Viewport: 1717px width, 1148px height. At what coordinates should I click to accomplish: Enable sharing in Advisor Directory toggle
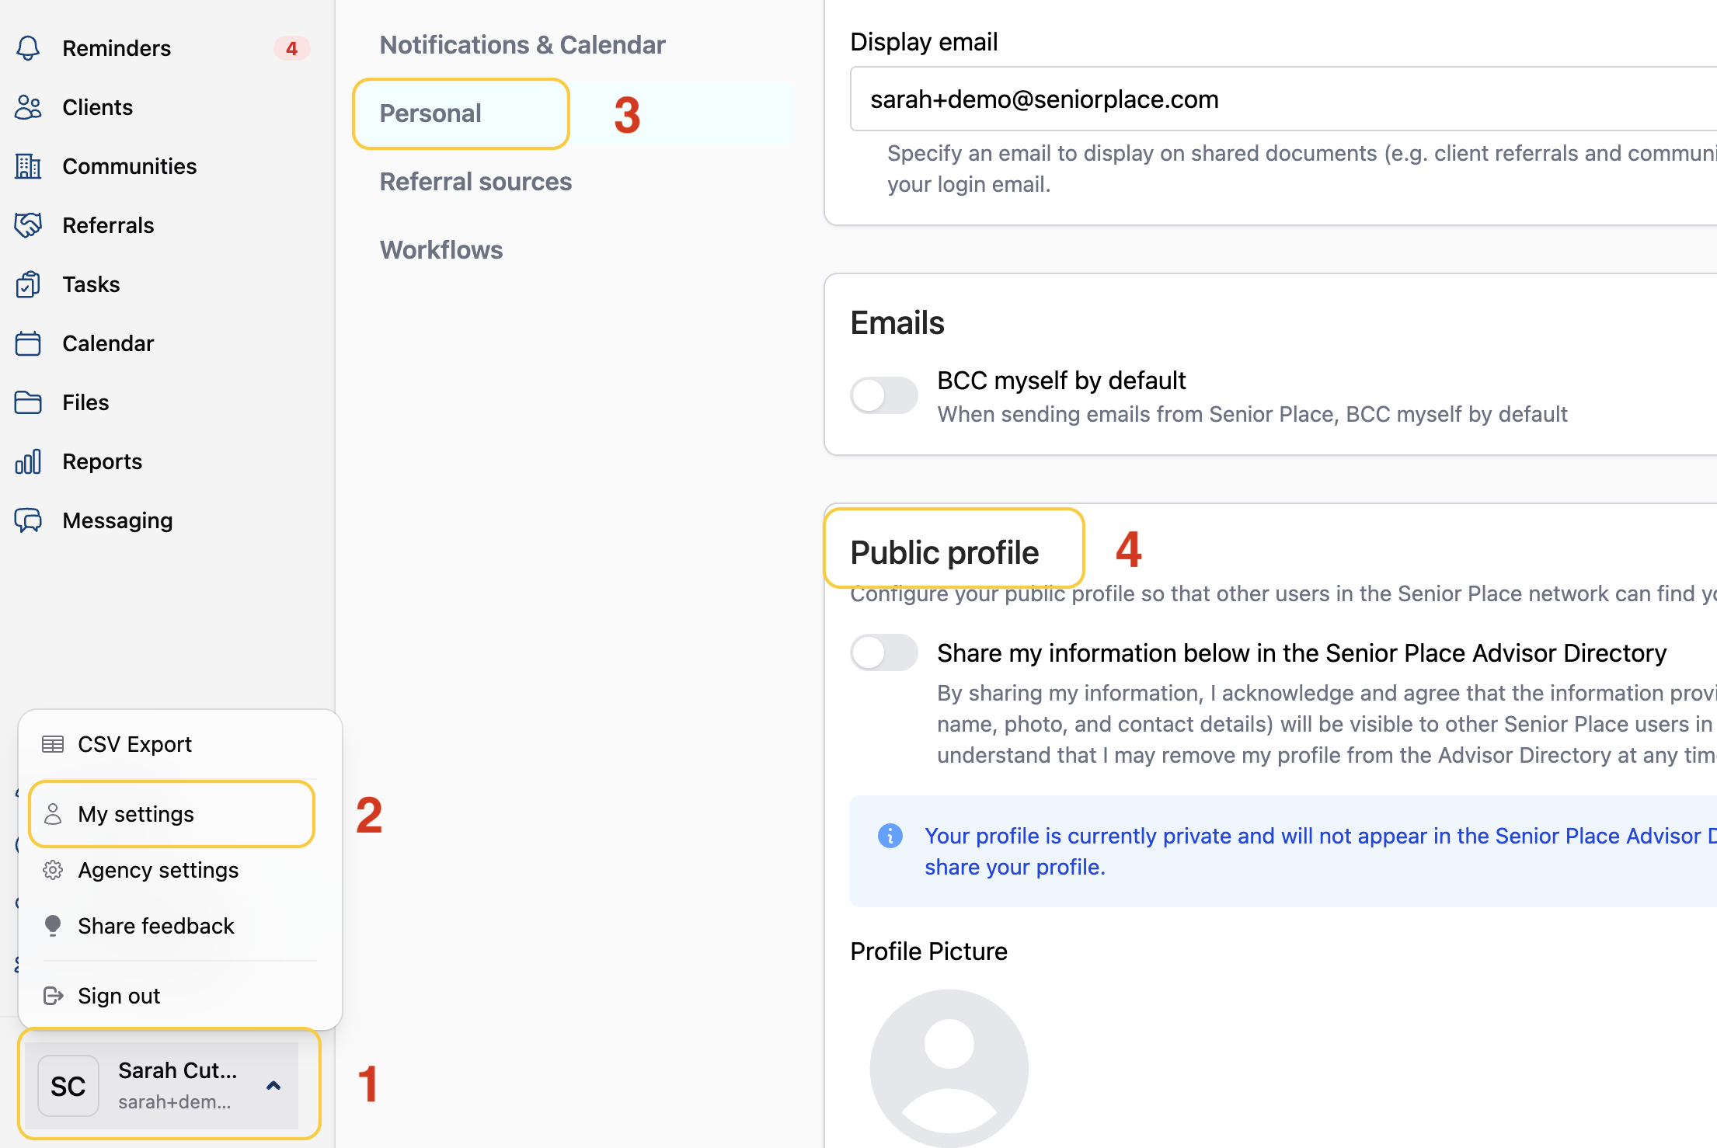pos(884,652)
